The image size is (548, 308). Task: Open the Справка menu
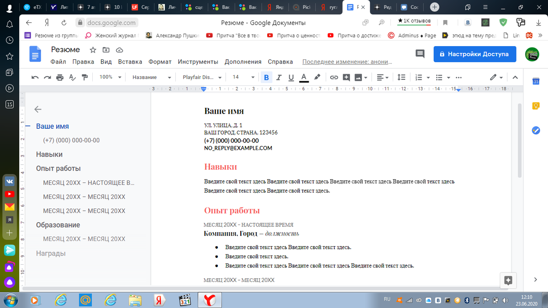(280, 62)
